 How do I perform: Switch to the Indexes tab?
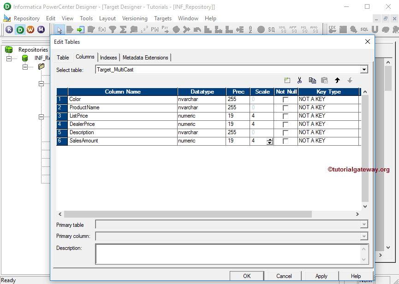tap(108, 58)
